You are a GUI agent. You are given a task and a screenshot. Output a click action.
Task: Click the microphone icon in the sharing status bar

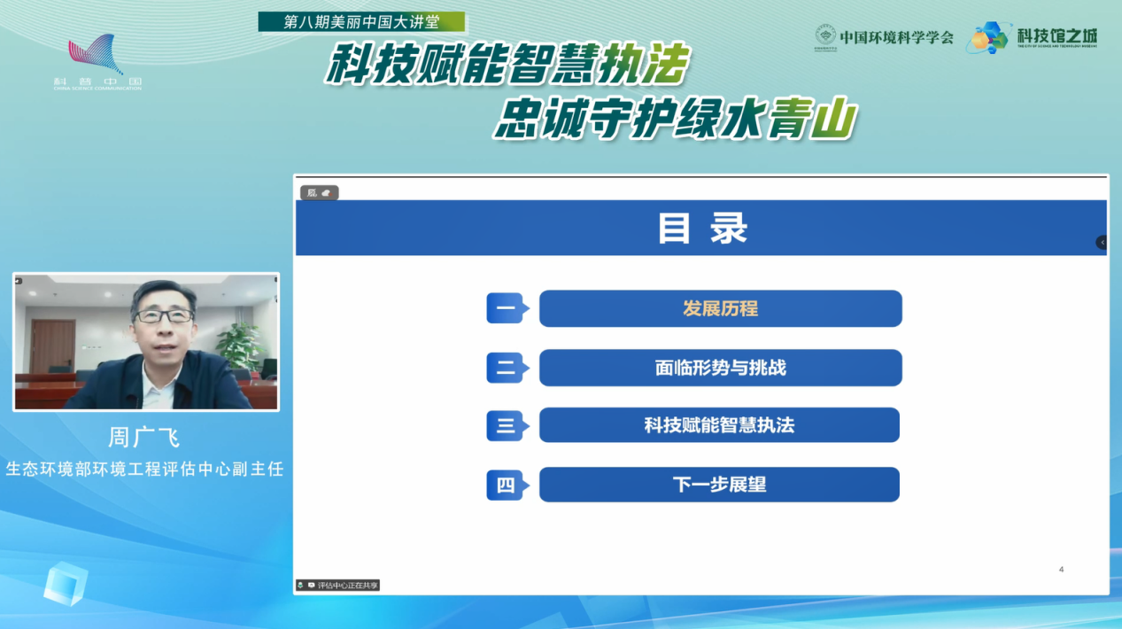click(300, 584)
